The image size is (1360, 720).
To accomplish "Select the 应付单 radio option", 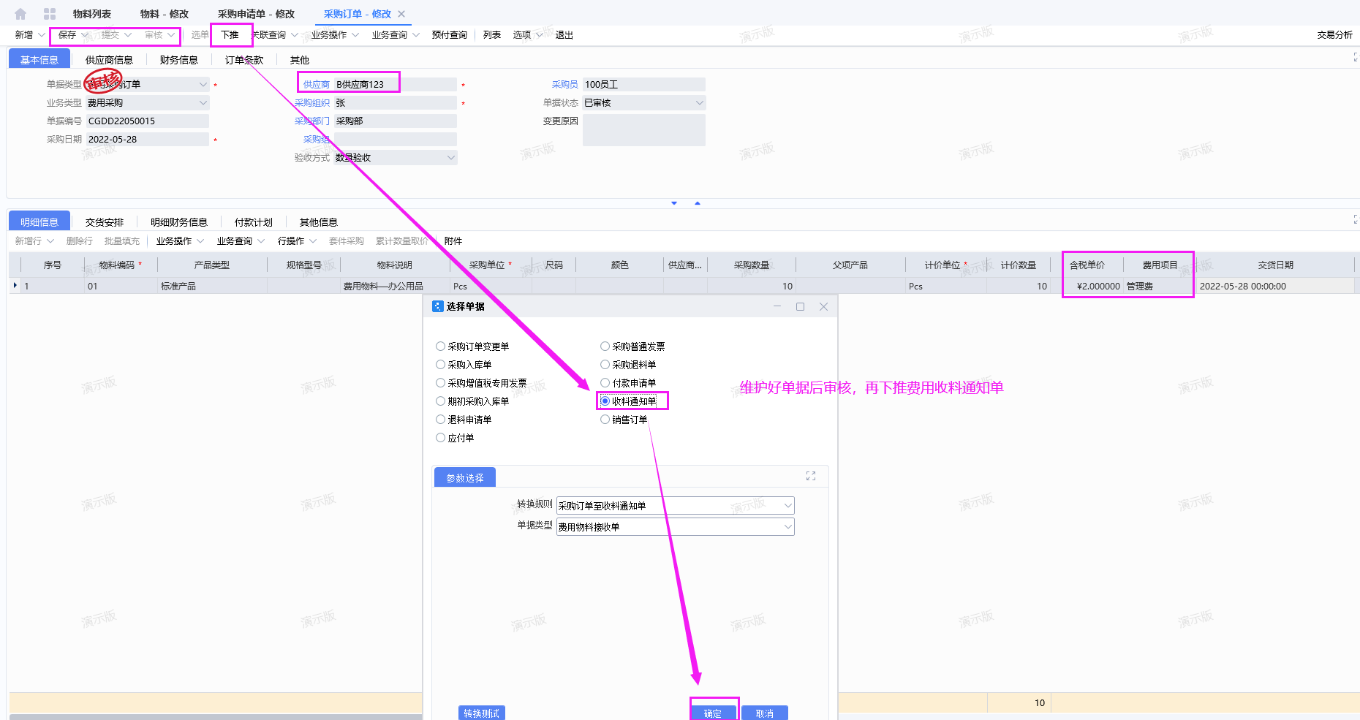I will 441,438.
